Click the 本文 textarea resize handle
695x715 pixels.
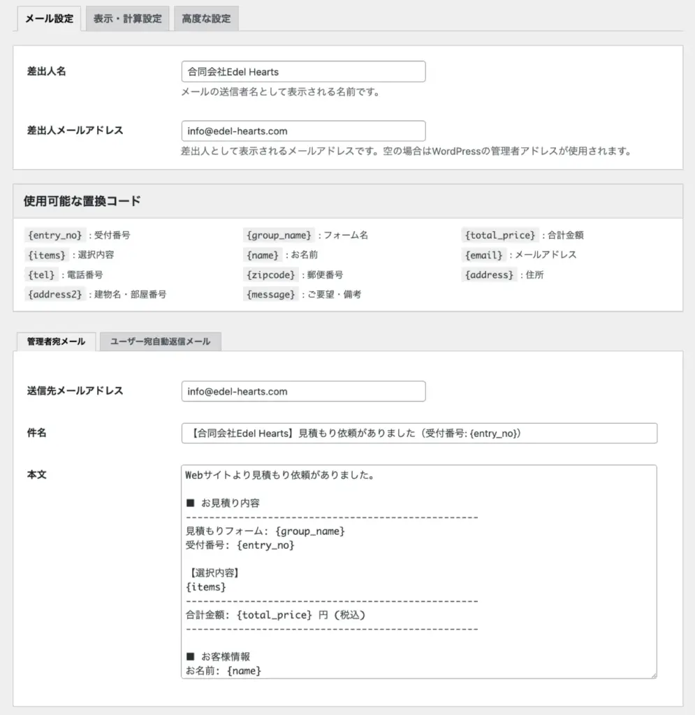coord(653,675)
